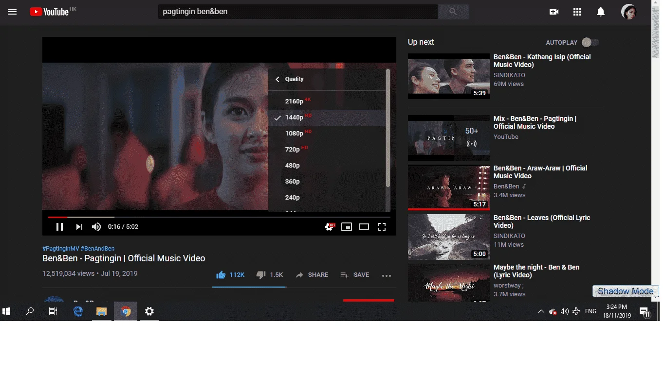Enter full screen mode
665x373 pixels.
382,227
